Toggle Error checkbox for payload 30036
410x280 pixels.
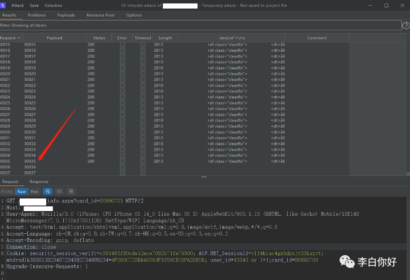point(122,167)
